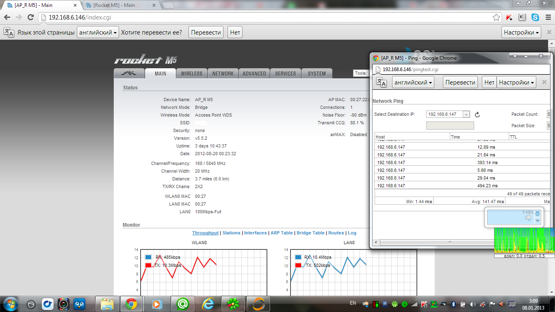Open the blue music note app on taskbar
This screenshot has width=555, height=312.
[x=47, y=304]
